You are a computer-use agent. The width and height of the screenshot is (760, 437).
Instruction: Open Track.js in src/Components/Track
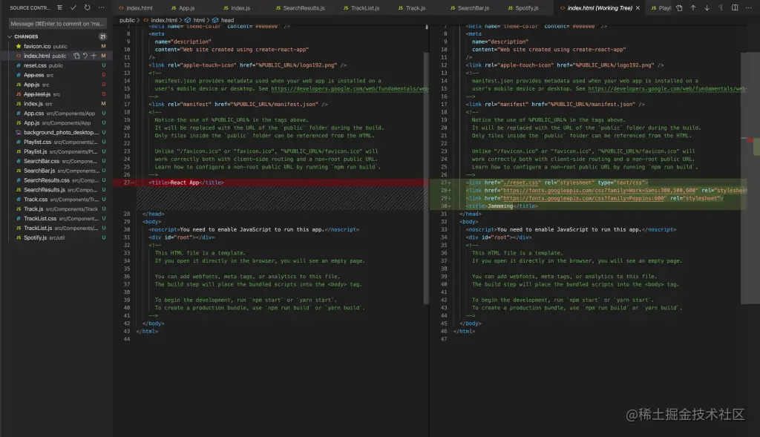pos(58,208)
